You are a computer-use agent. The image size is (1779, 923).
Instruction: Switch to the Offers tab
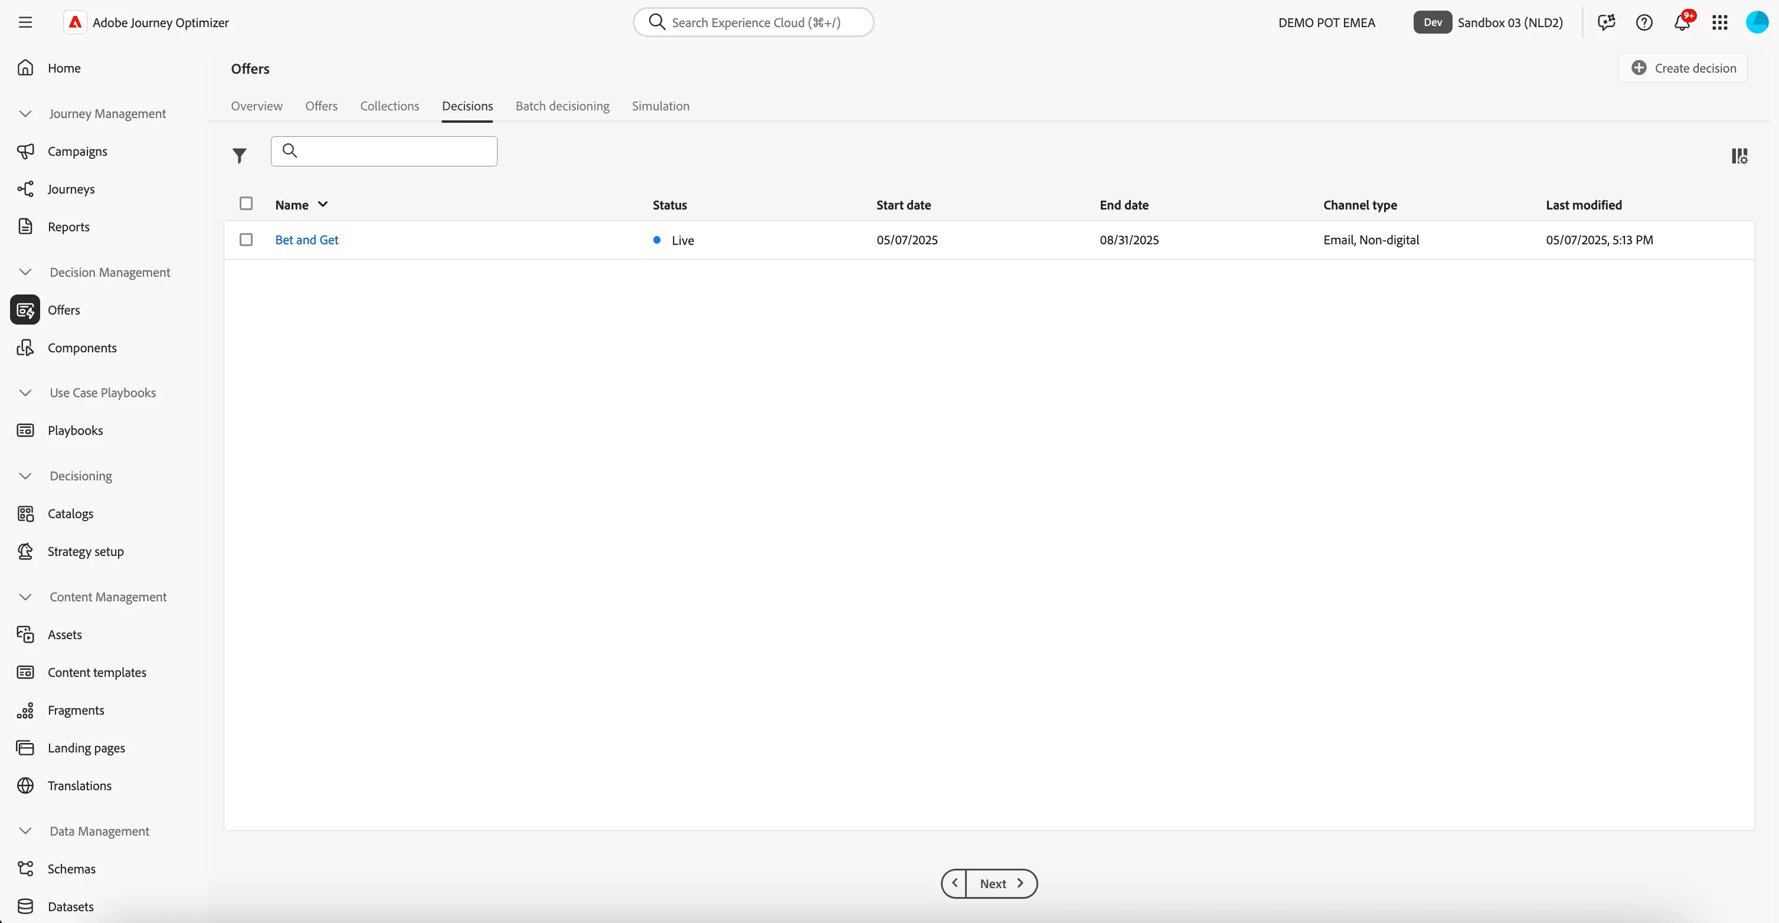(321, 106)
